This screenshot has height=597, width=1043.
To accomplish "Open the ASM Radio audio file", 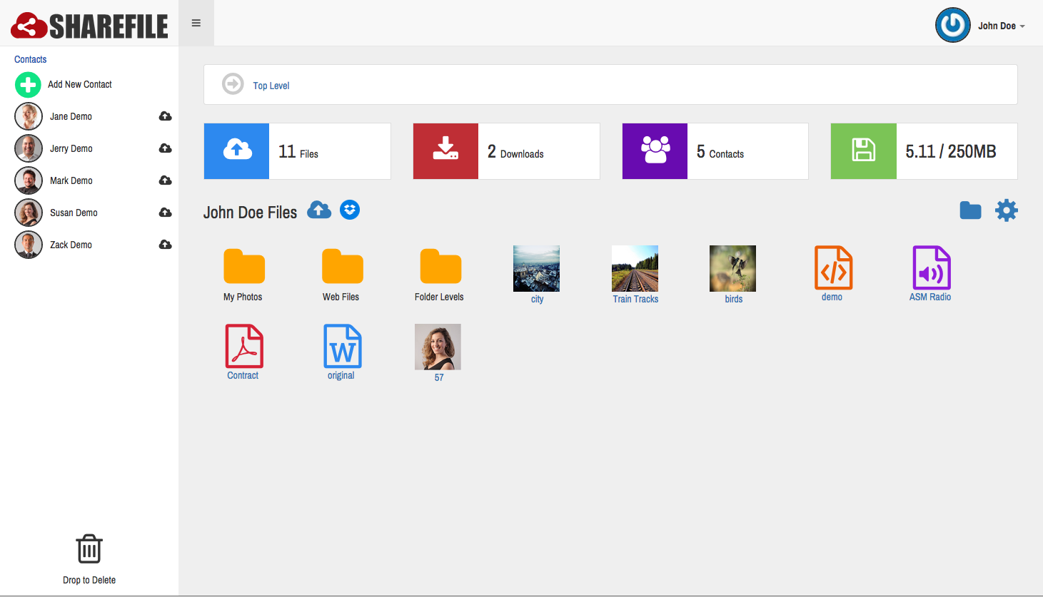I will click(931, 268).
